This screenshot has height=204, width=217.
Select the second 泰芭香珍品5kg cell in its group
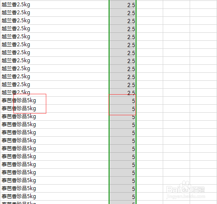[x=55, y=109]
